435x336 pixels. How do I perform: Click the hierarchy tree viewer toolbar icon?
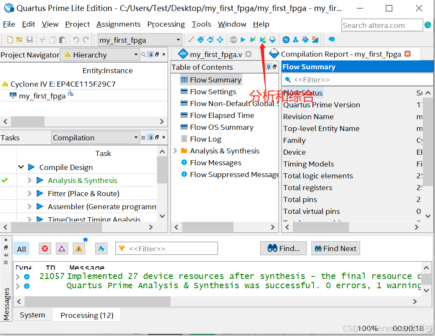pos(296,40)
